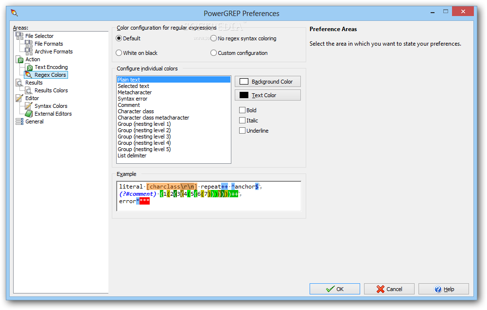Click the Editor pencil icon
The height and width of the screenshot is (310, 487).
point(19,98)
